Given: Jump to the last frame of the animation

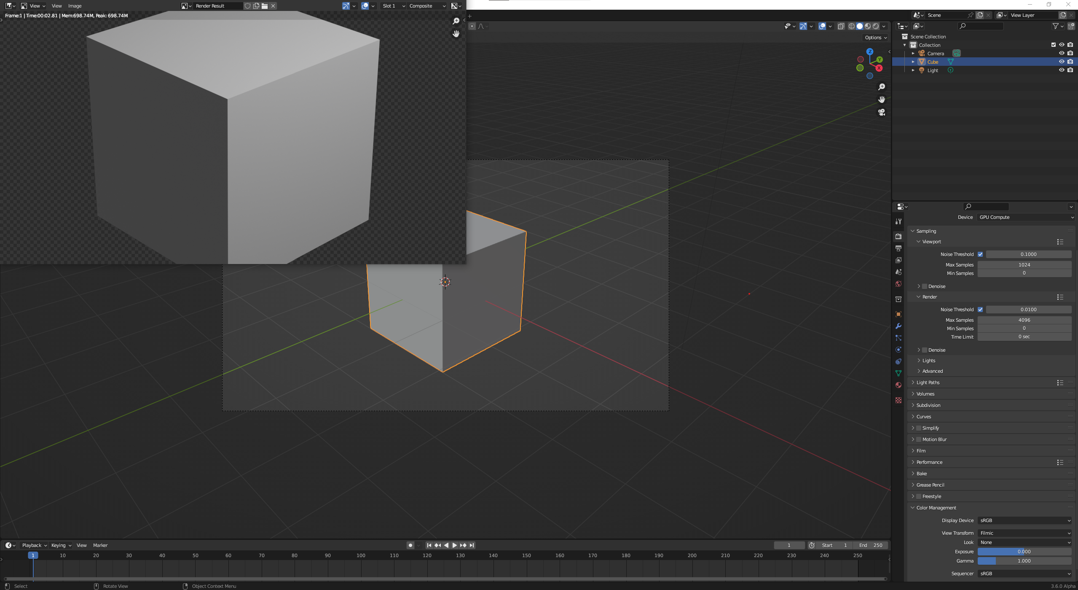Looking at the screenshot, I should (472, 545).
